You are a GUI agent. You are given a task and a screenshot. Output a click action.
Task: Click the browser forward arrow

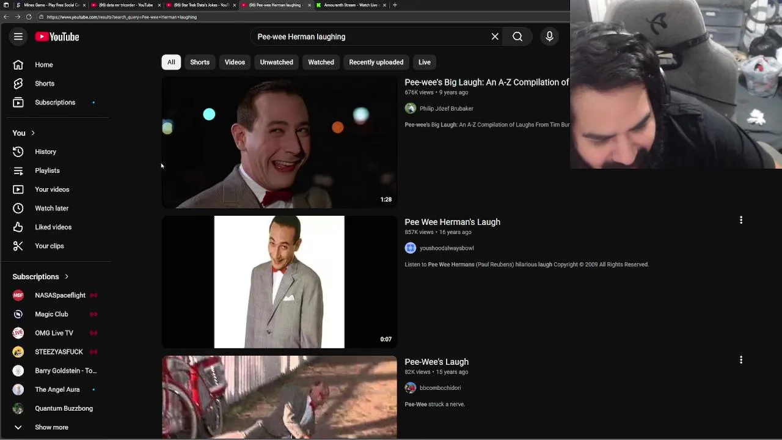point(17,17)
